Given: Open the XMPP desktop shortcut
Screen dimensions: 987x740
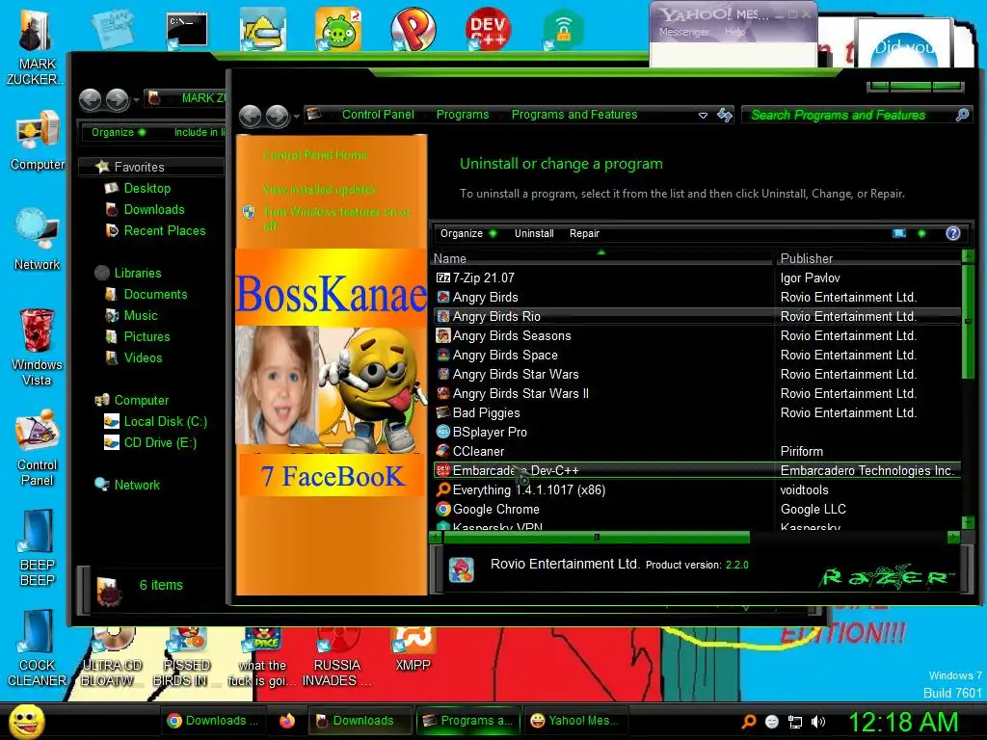Looking at the screenshot, I should tap(413, 650).
